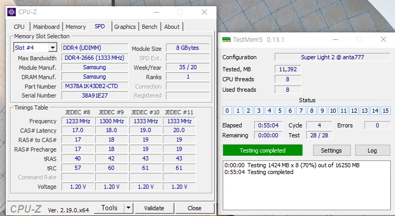Click the JEDEC #9 tRAS value 42

pos(111,158)
